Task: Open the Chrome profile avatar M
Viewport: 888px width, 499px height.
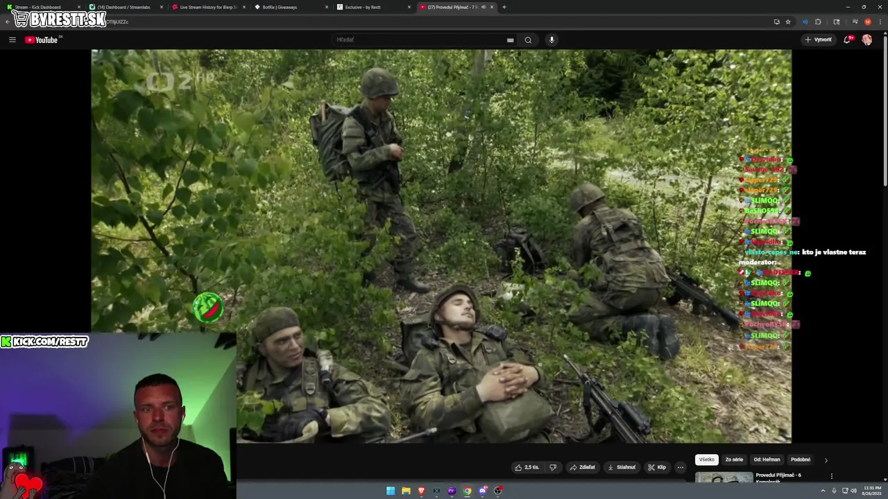Action: [x=867, y=21]
